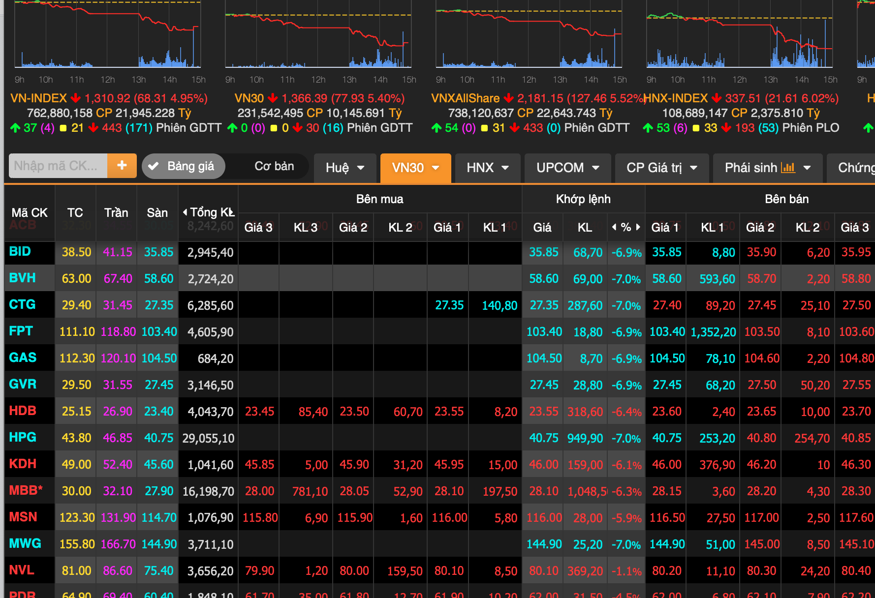Sort by Trần column header
Image resolution: width=875 pixels, height=598 pixels.
[116, 212]
